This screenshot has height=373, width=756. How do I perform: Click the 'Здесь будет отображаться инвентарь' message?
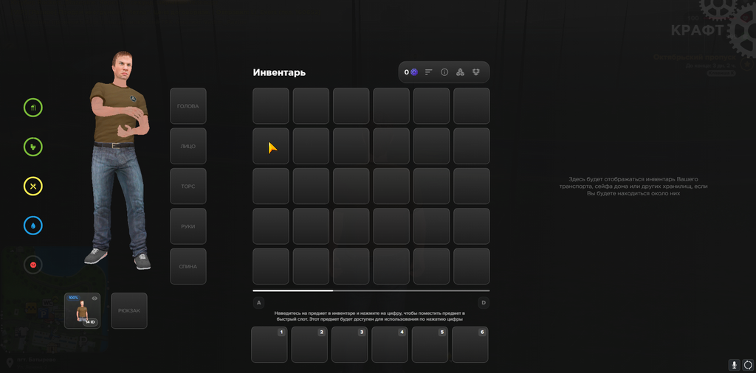pos(633,186)
